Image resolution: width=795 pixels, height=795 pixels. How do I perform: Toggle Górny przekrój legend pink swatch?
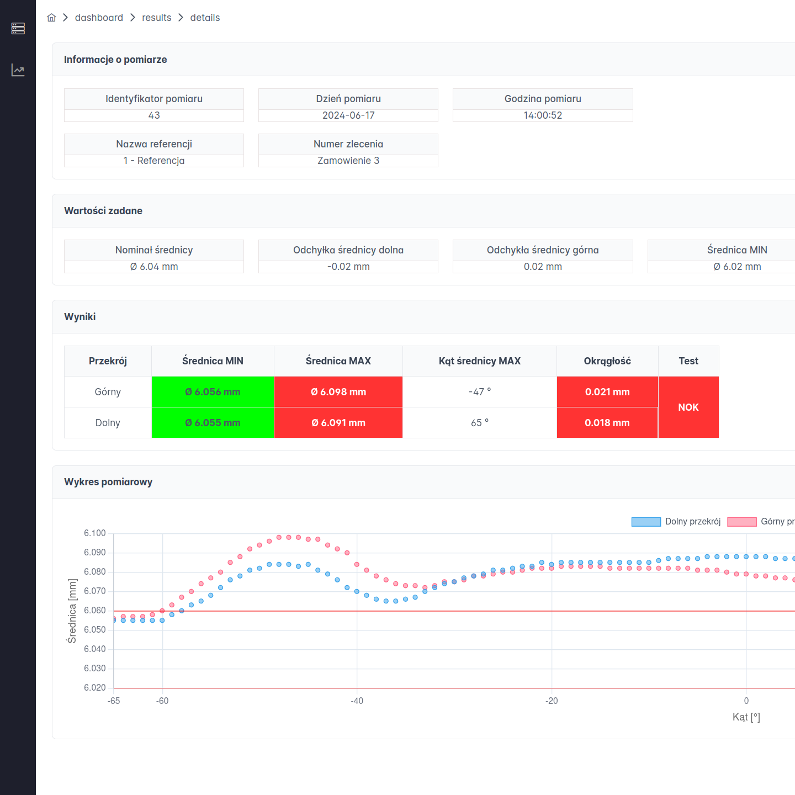pyautogui.click(x=741, y=522)
